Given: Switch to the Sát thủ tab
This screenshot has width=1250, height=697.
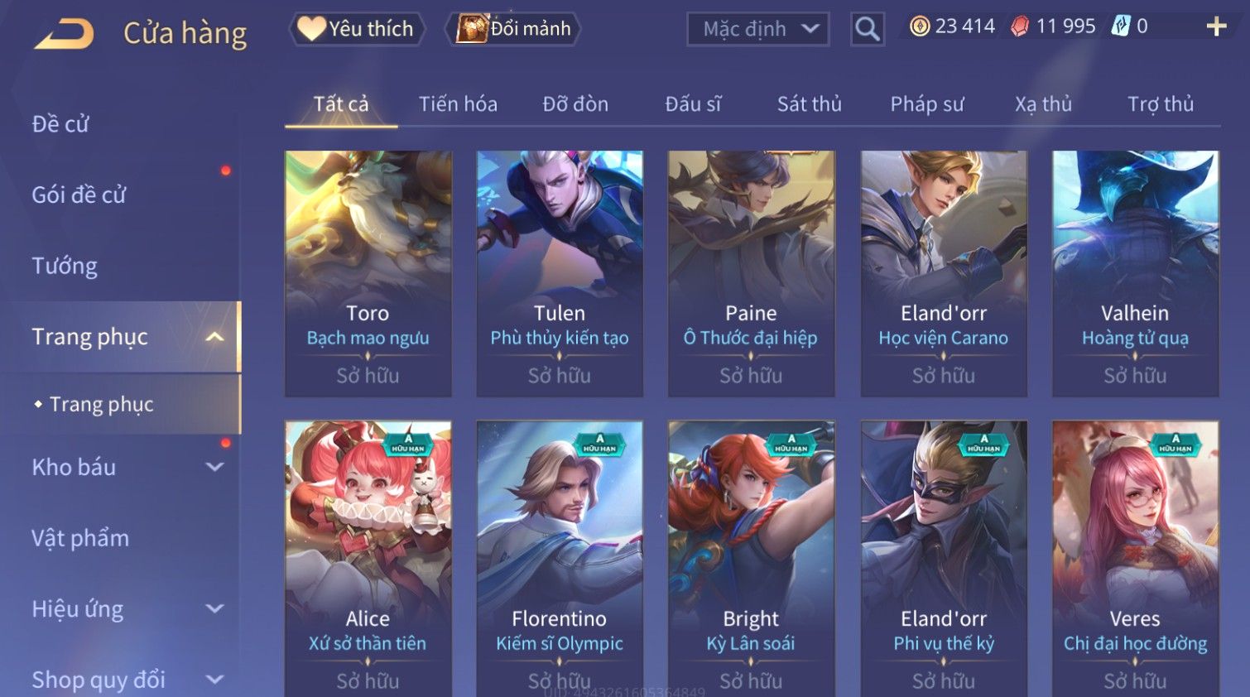Looking at the screenshot, I should [x=809, y=104].
